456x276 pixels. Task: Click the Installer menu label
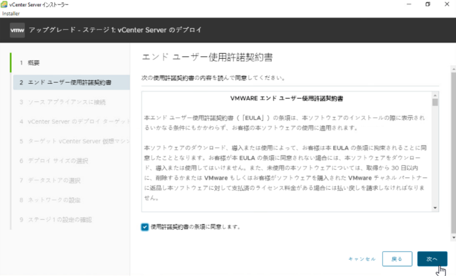point(11,14)
